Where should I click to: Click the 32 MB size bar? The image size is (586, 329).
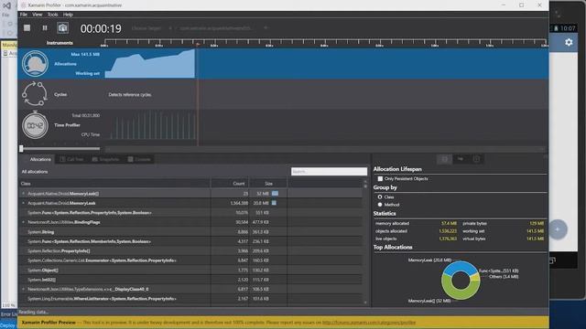(275, 194)
